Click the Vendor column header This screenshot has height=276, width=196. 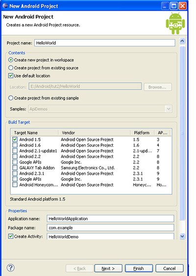click(x=95, y=133)
